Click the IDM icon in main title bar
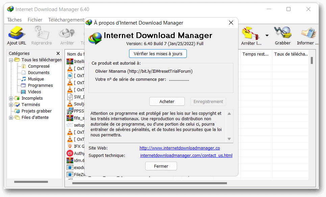The image size is (326, 197). point(10,9)
